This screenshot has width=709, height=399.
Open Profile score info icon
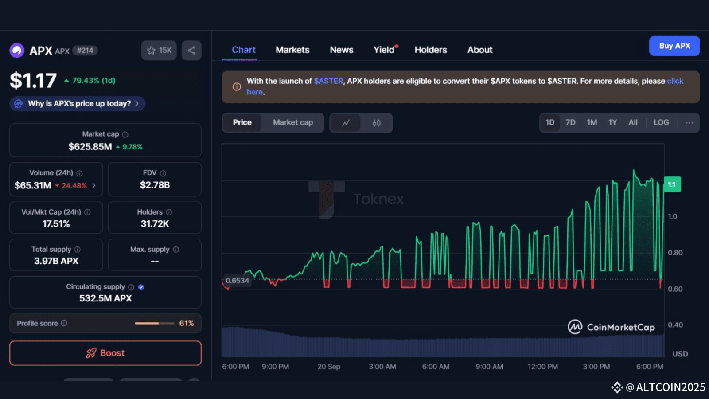pos(64,323)
